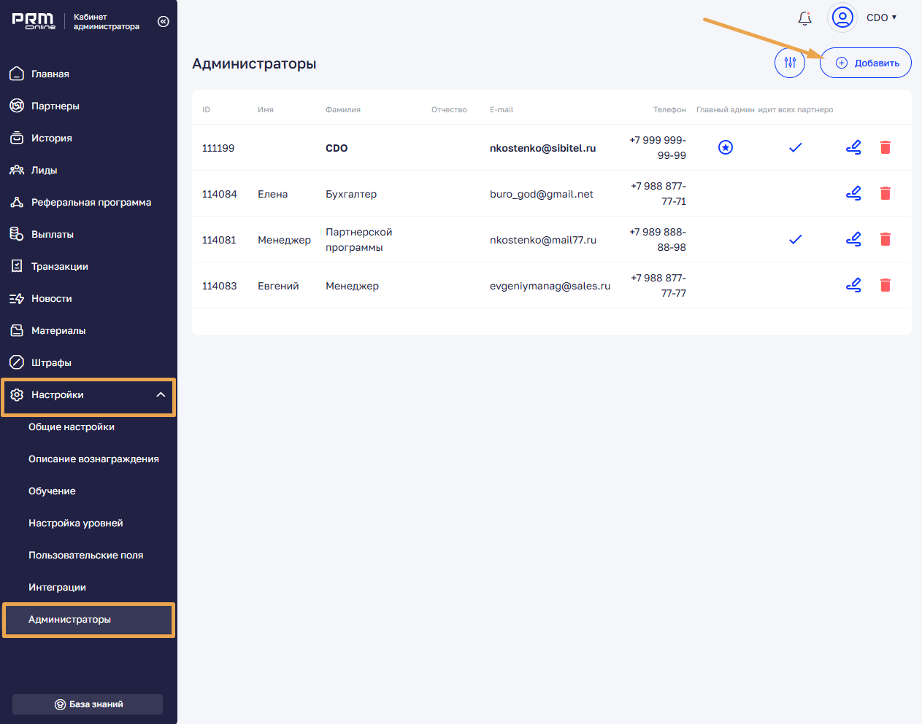Edit administrator Елена Бухгалтер row
922x724 pixels.
pos(853,193)
